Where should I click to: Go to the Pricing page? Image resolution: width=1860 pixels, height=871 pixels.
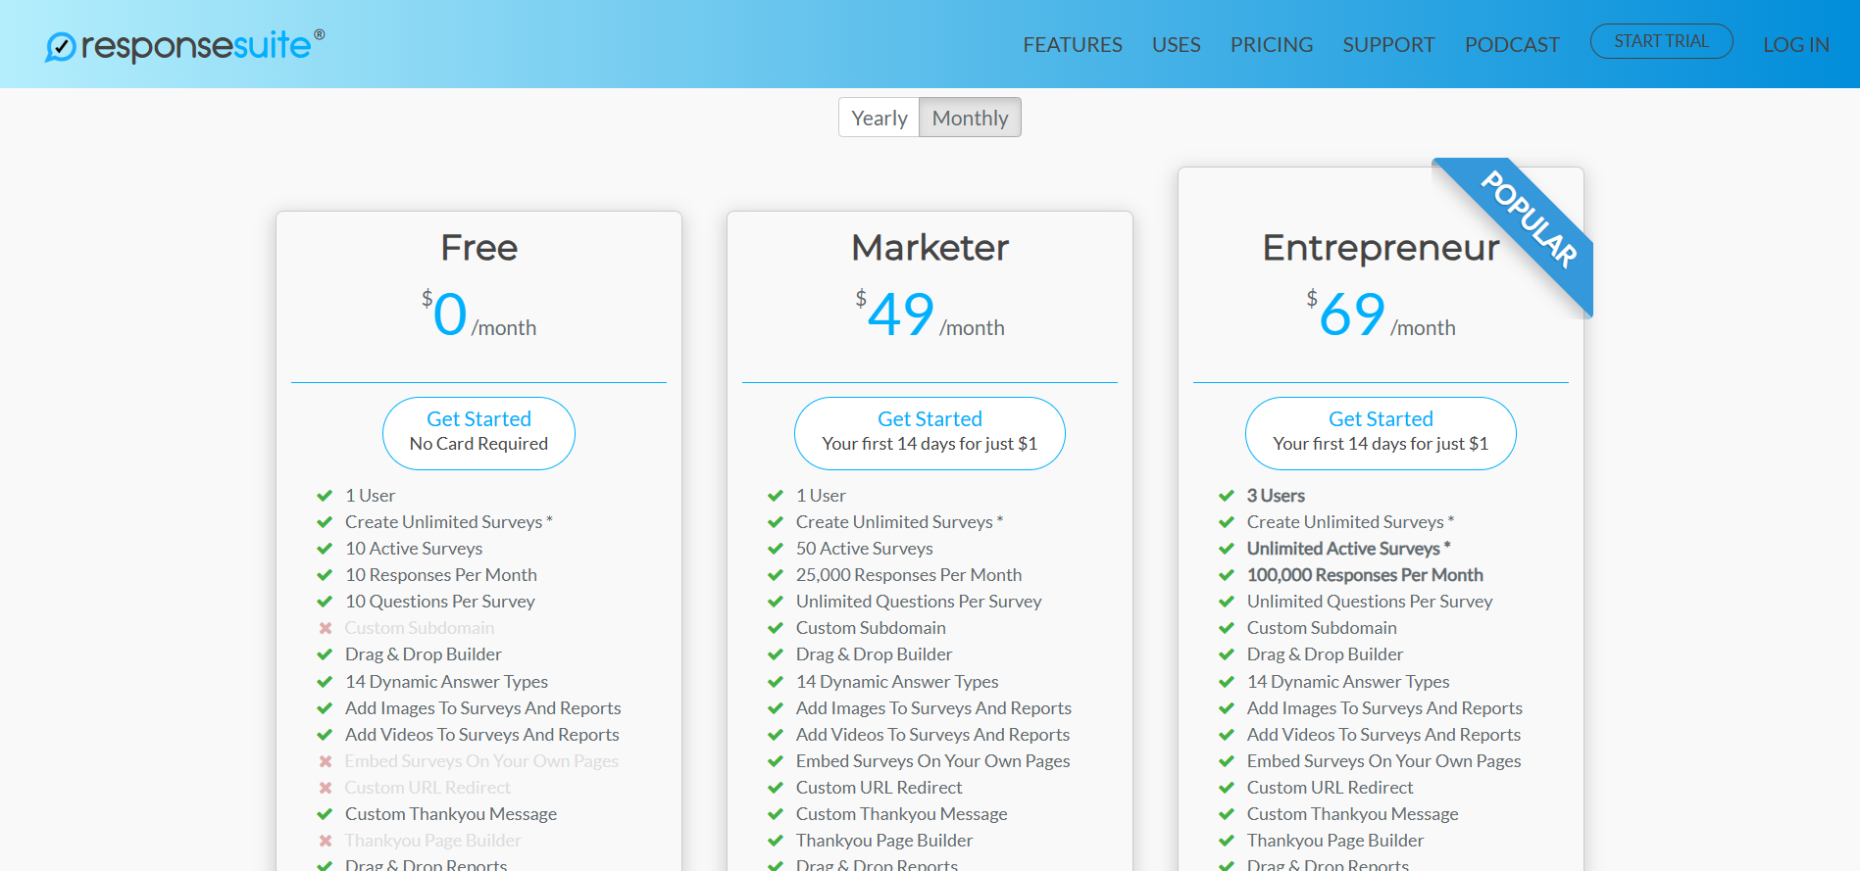[x=1271, y=45]
